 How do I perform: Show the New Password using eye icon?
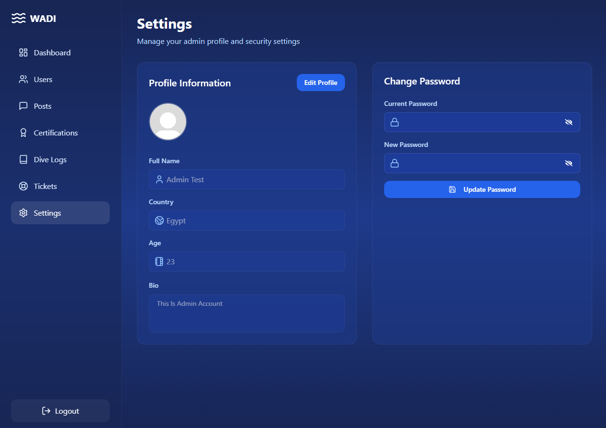pos(568,163)
